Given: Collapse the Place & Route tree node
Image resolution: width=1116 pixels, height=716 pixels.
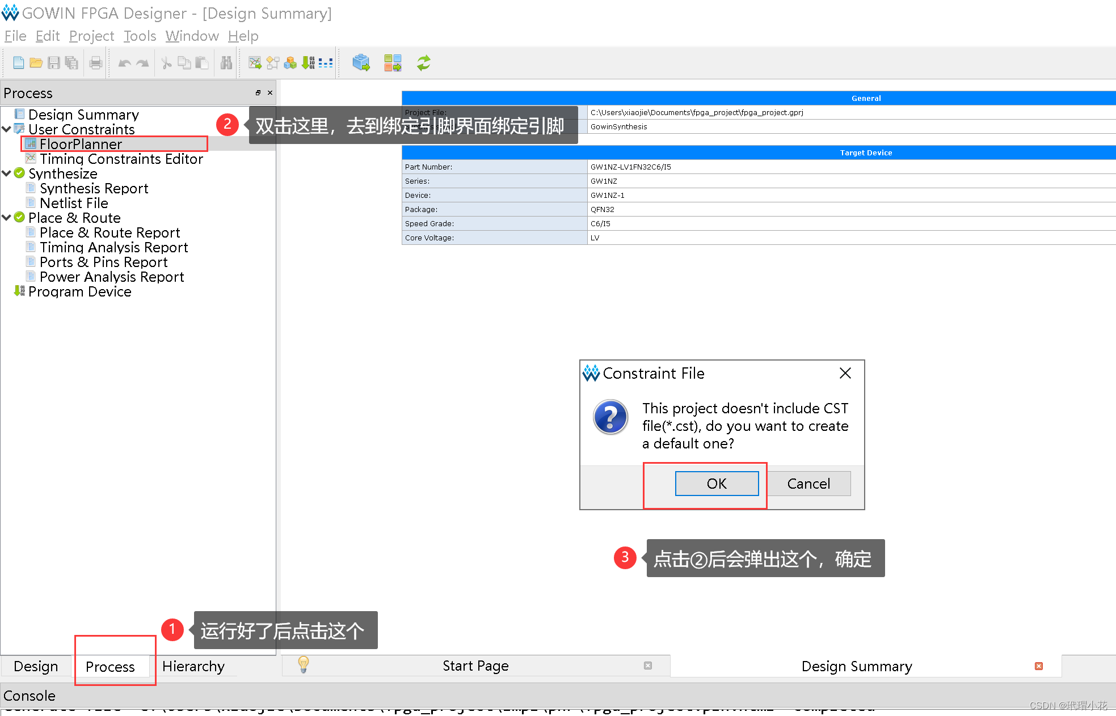Looking at the screenshot, I should pos(7,218).
